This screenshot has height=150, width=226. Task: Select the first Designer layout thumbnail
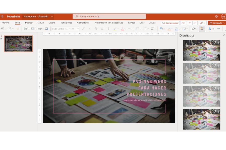(202, 50)
